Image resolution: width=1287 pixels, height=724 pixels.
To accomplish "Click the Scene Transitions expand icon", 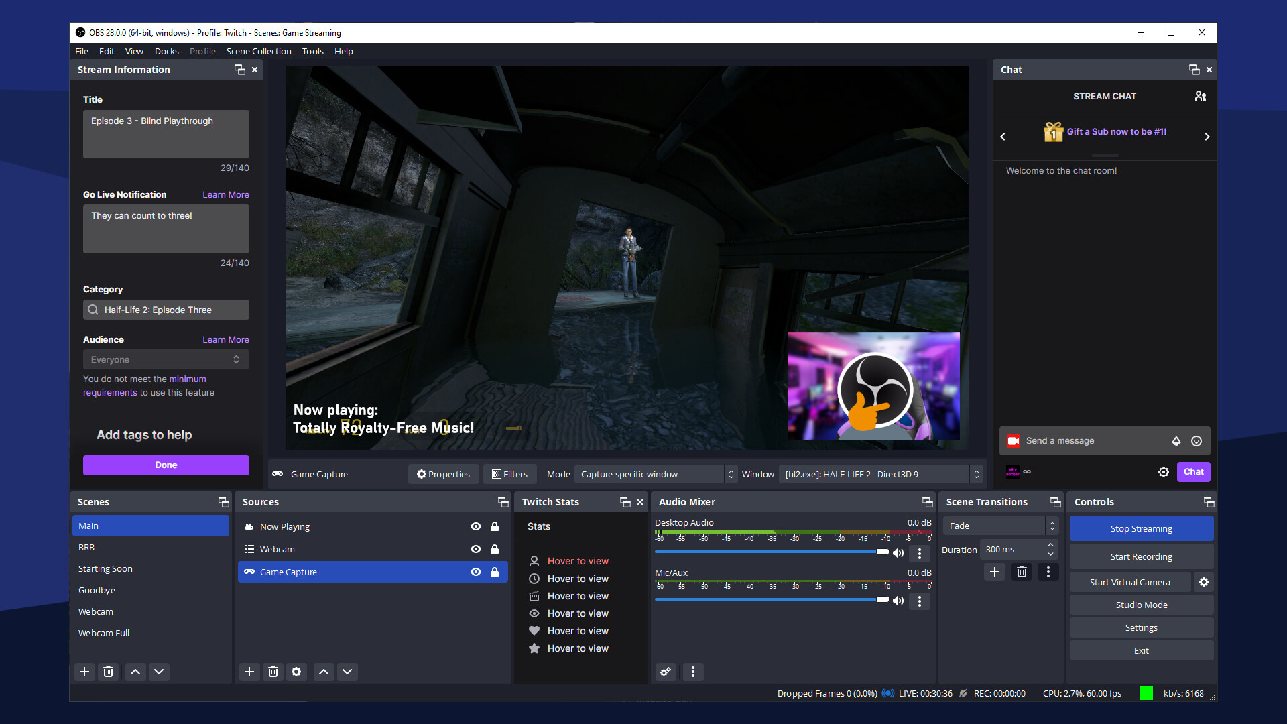I will (1056, 502).
